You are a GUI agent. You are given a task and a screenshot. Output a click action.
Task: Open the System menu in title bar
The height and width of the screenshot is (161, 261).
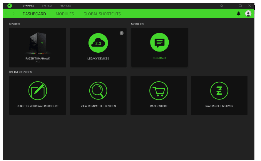click(x=46, y=6)
